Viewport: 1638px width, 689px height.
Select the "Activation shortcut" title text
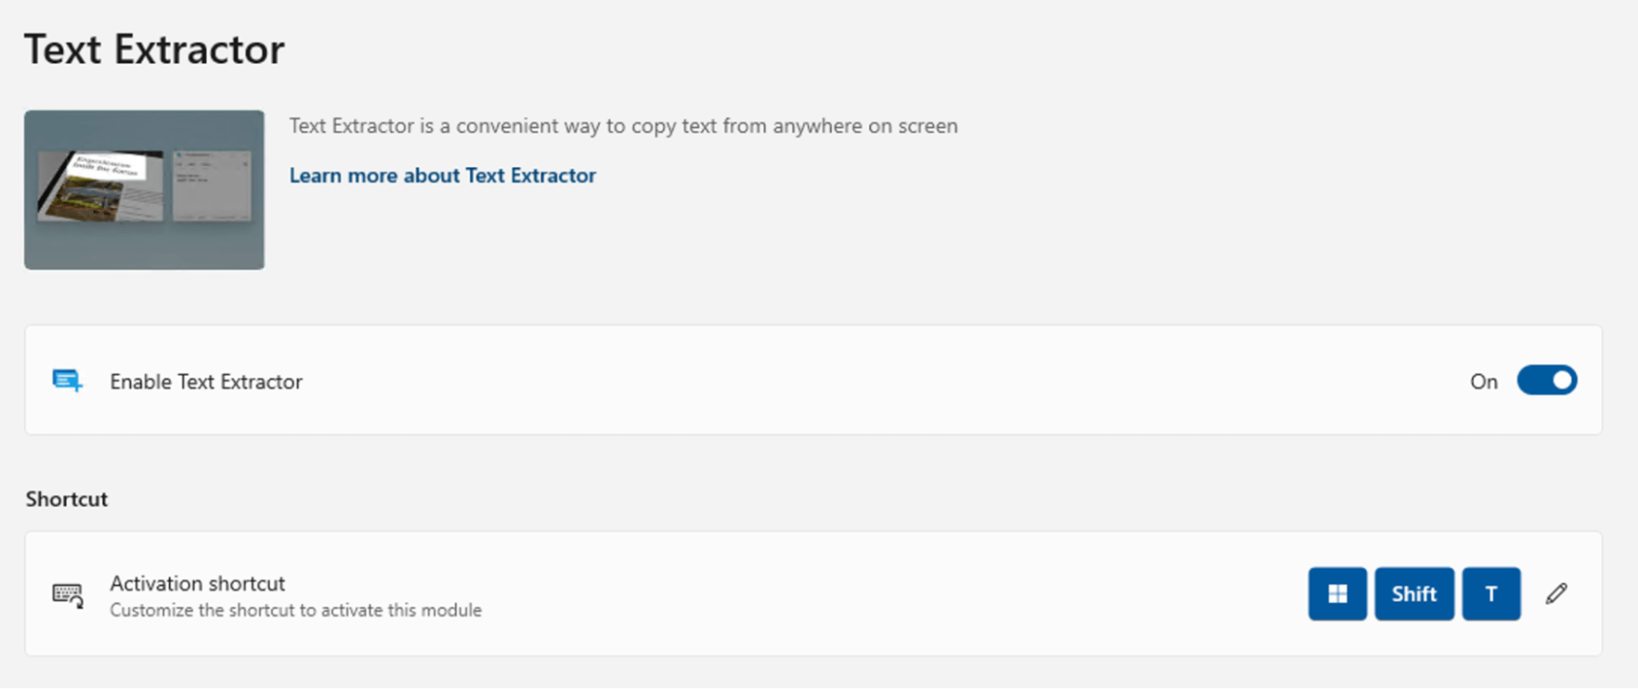(x=197, y=583)
